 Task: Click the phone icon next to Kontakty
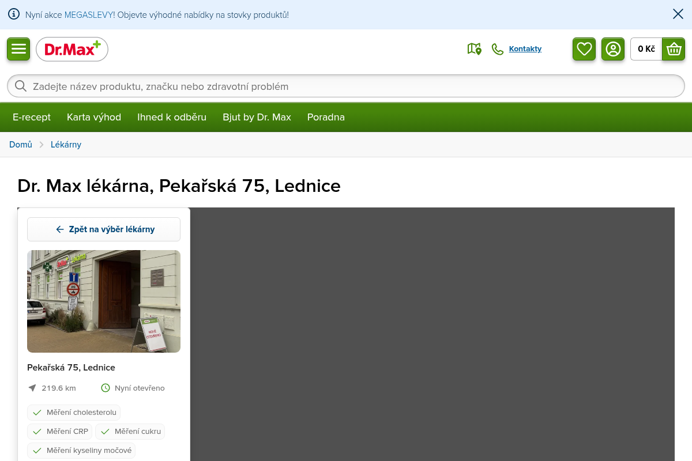(x=497, y=49)
